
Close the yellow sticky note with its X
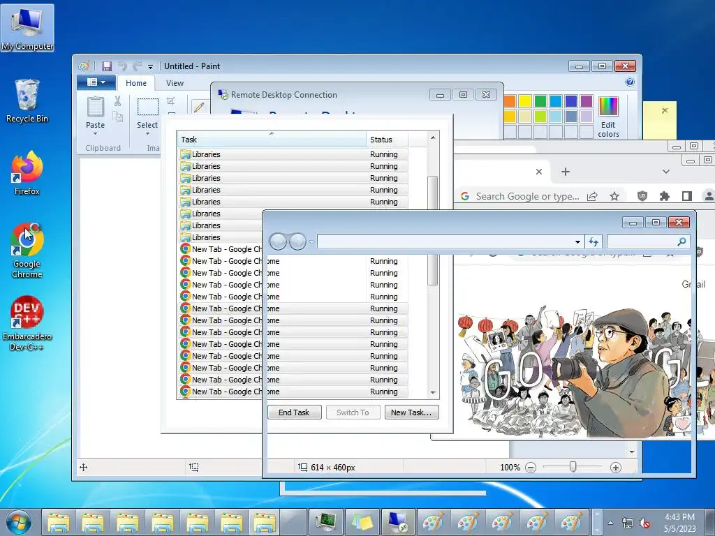coord(665,110)
